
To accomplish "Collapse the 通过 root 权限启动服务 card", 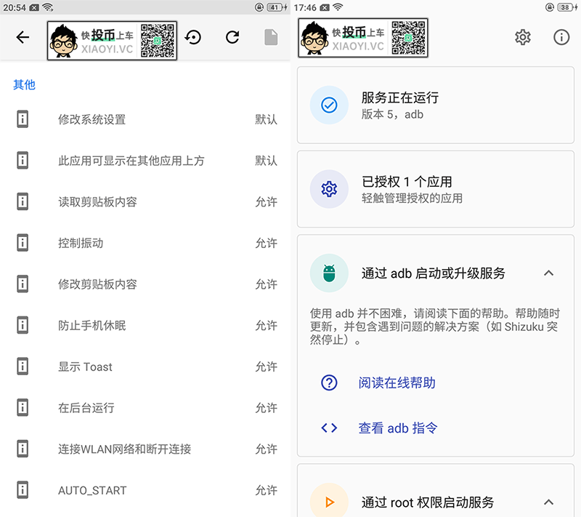I will [549, 501].
